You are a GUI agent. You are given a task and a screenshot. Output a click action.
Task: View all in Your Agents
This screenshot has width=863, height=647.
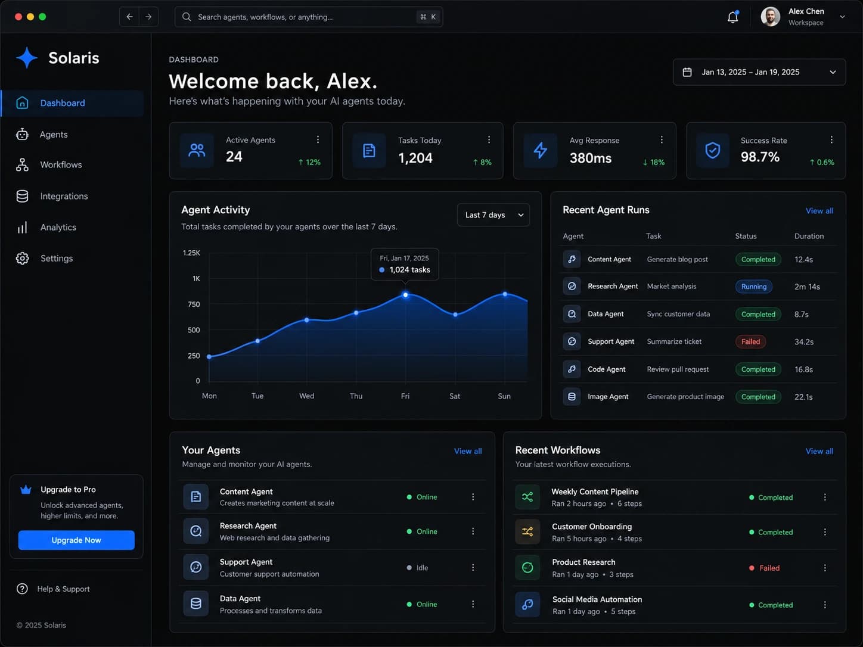pos(468,451)
